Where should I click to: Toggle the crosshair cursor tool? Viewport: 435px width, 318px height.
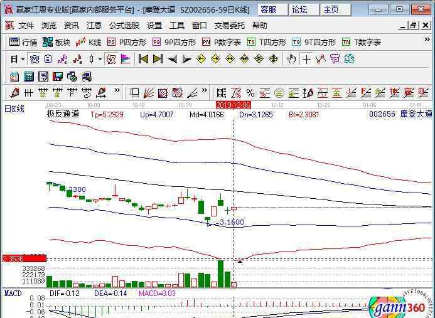306,59
